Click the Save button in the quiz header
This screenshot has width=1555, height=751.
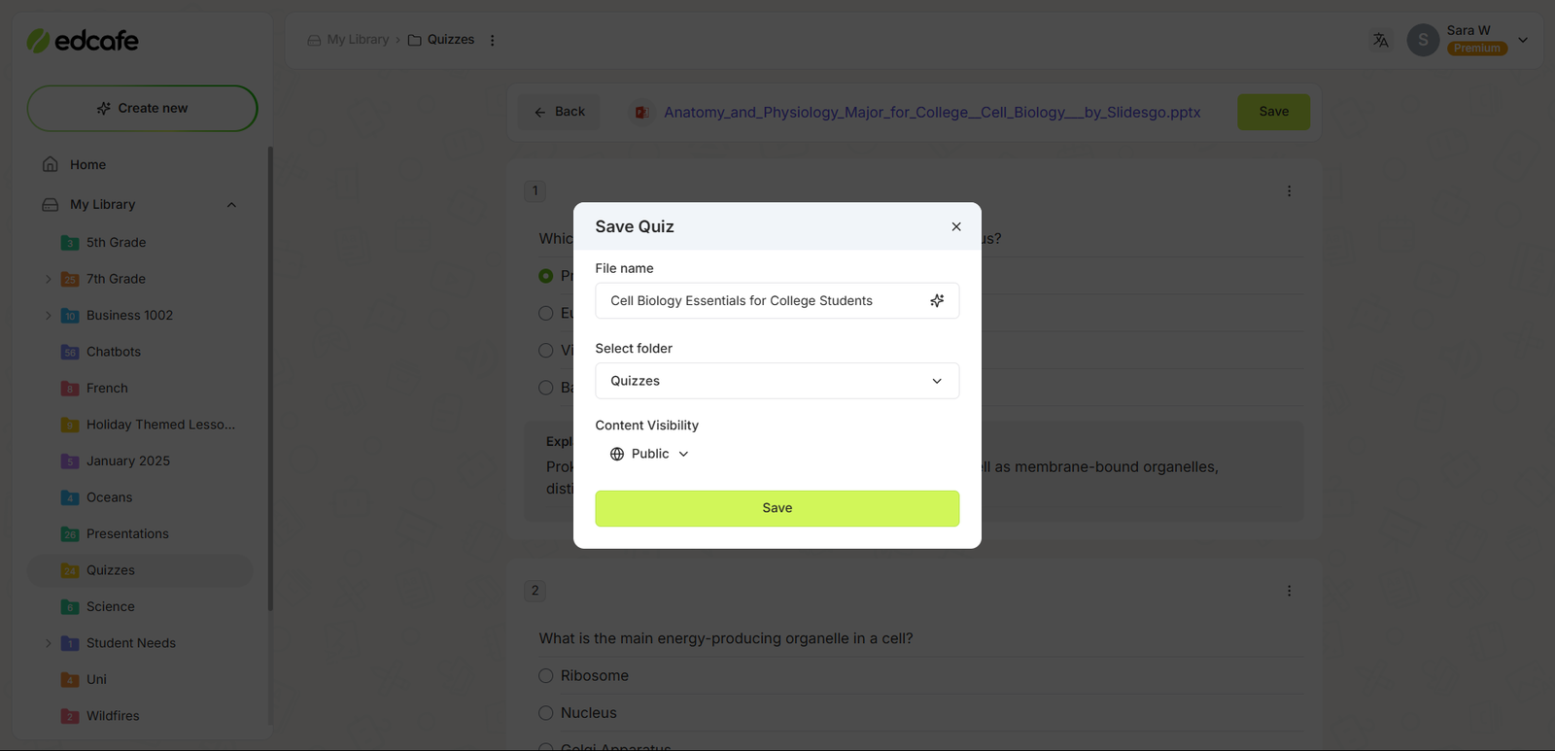tap(1273, 112)
